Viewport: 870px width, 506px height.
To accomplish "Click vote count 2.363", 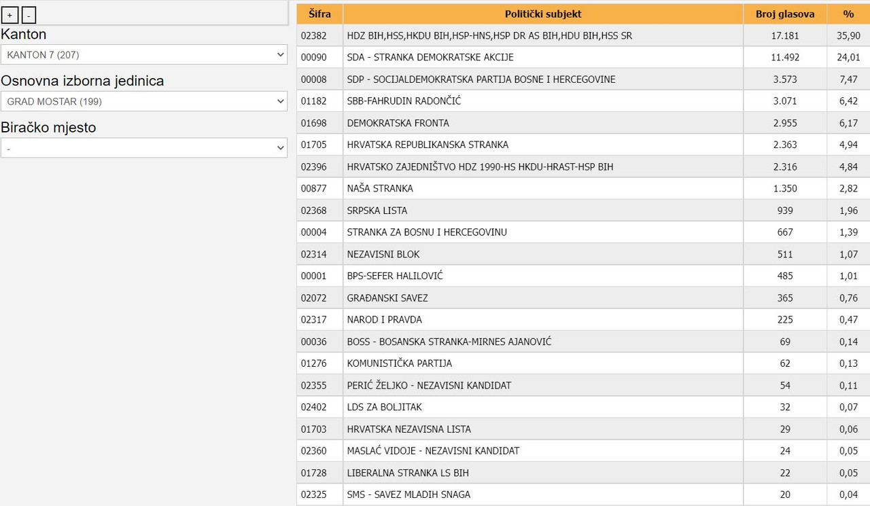I will pyautogui.click(x=785, y=145).
